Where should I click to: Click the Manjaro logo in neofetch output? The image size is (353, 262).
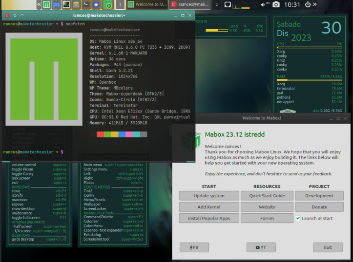click(44, 79)
